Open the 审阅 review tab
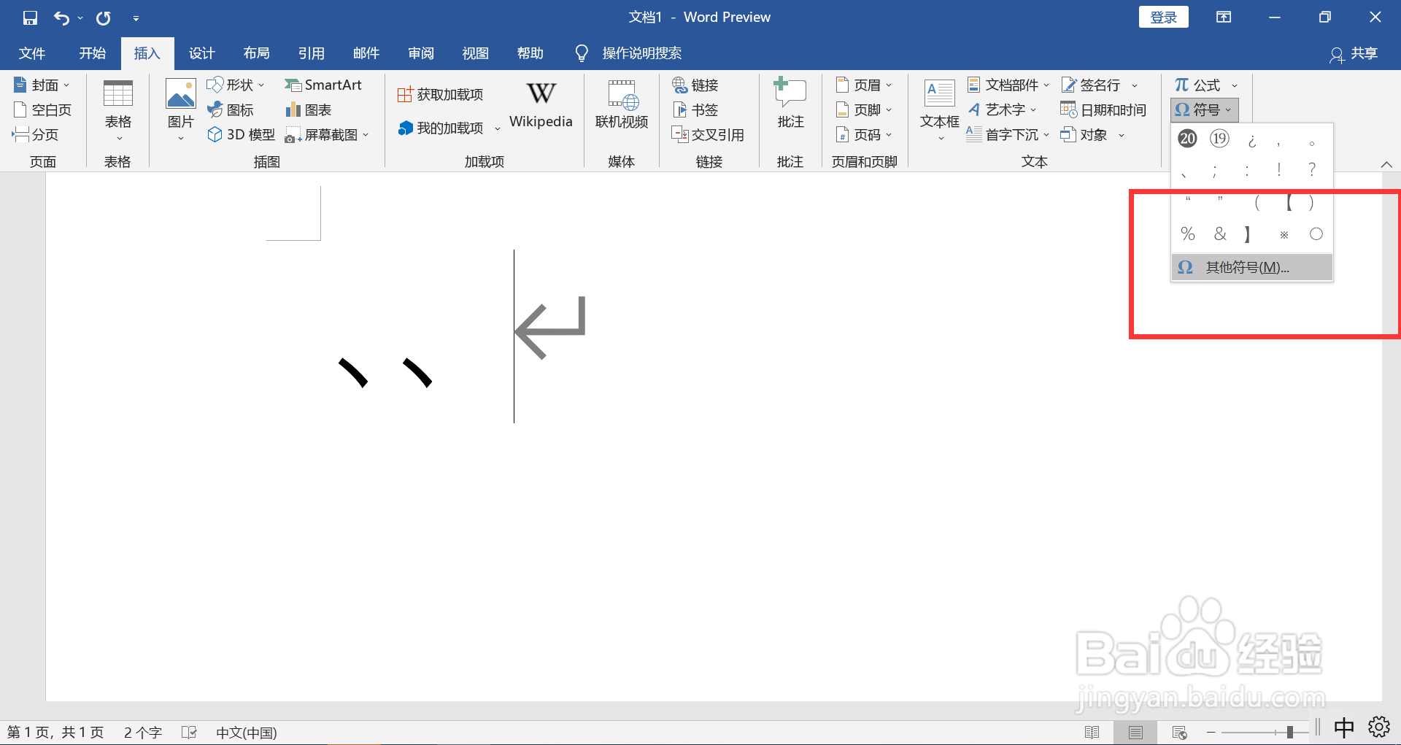1401x745 pixels. click(x=420, y=53)
